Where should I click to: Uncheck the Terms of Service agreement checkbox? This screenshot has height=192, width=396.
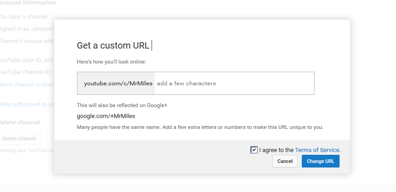254,150
